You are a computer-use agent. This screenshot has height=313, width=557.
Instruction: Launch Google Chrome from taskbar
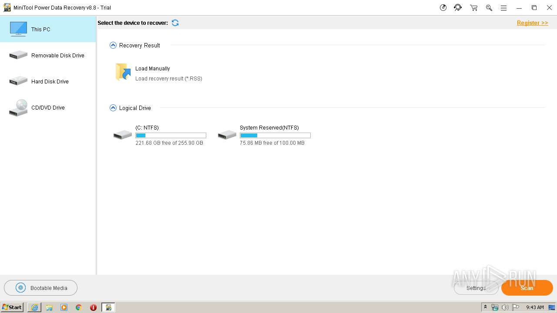pos(79,307)
